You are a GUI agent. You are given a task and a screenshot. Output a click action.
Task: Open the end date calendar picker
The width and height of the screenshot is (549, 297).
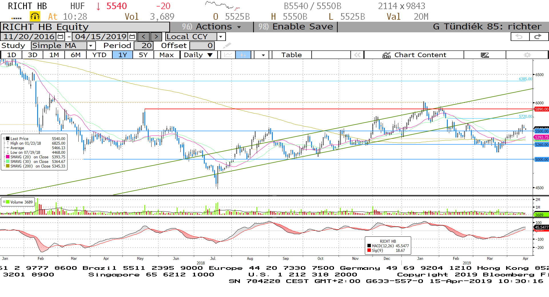(132, 37)
